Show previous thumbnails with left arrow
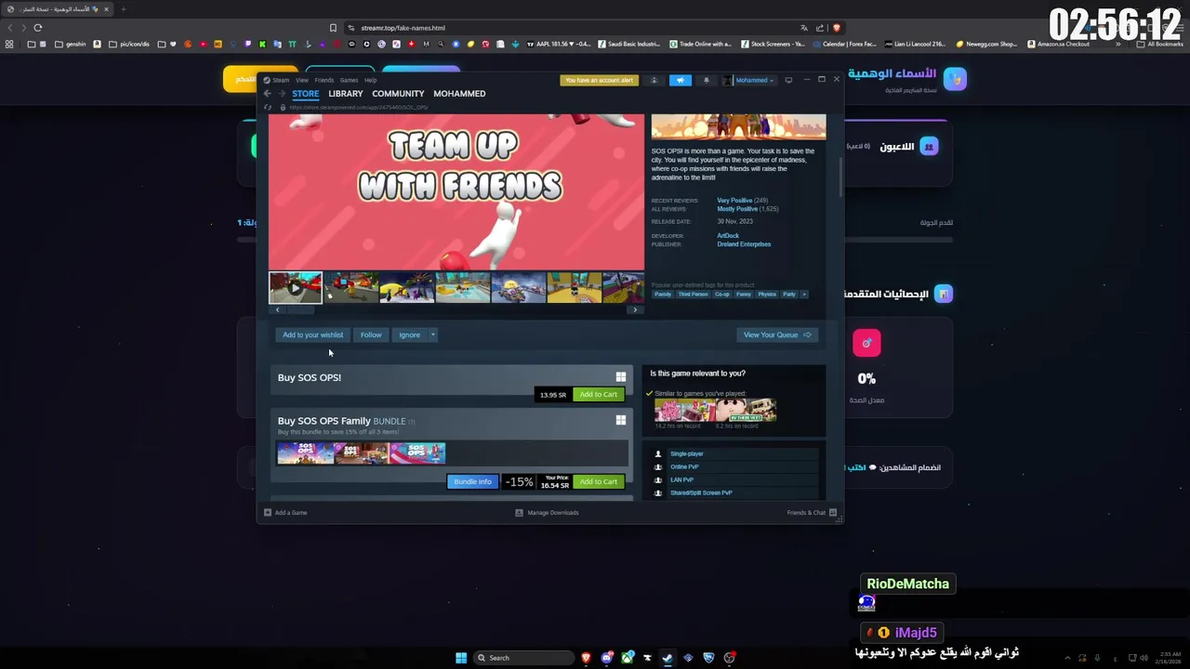The height and width of the screenshot is (669, 1190). pyautogui.click(x=277, y=310)
